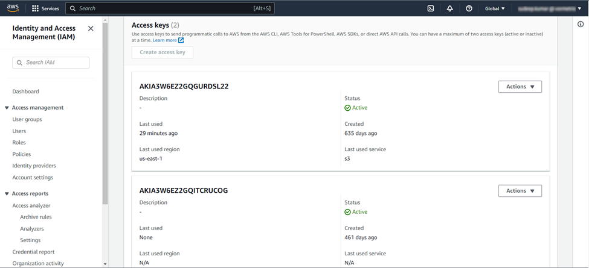The height and width of the screenshot is (268, 589).
Task: Select Archive rules under Access analyzer
Action: pos(36,217)
